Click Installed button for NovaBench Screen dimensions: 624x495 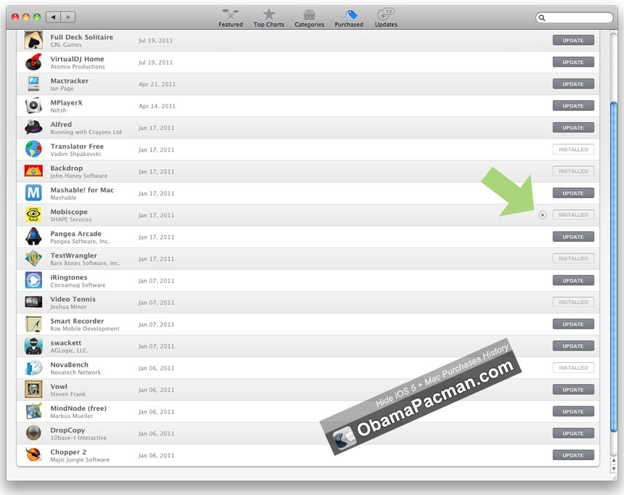(x=573, y=368)
